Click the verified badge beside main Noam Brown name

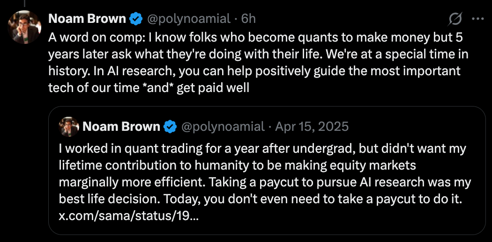pos(137,19)
